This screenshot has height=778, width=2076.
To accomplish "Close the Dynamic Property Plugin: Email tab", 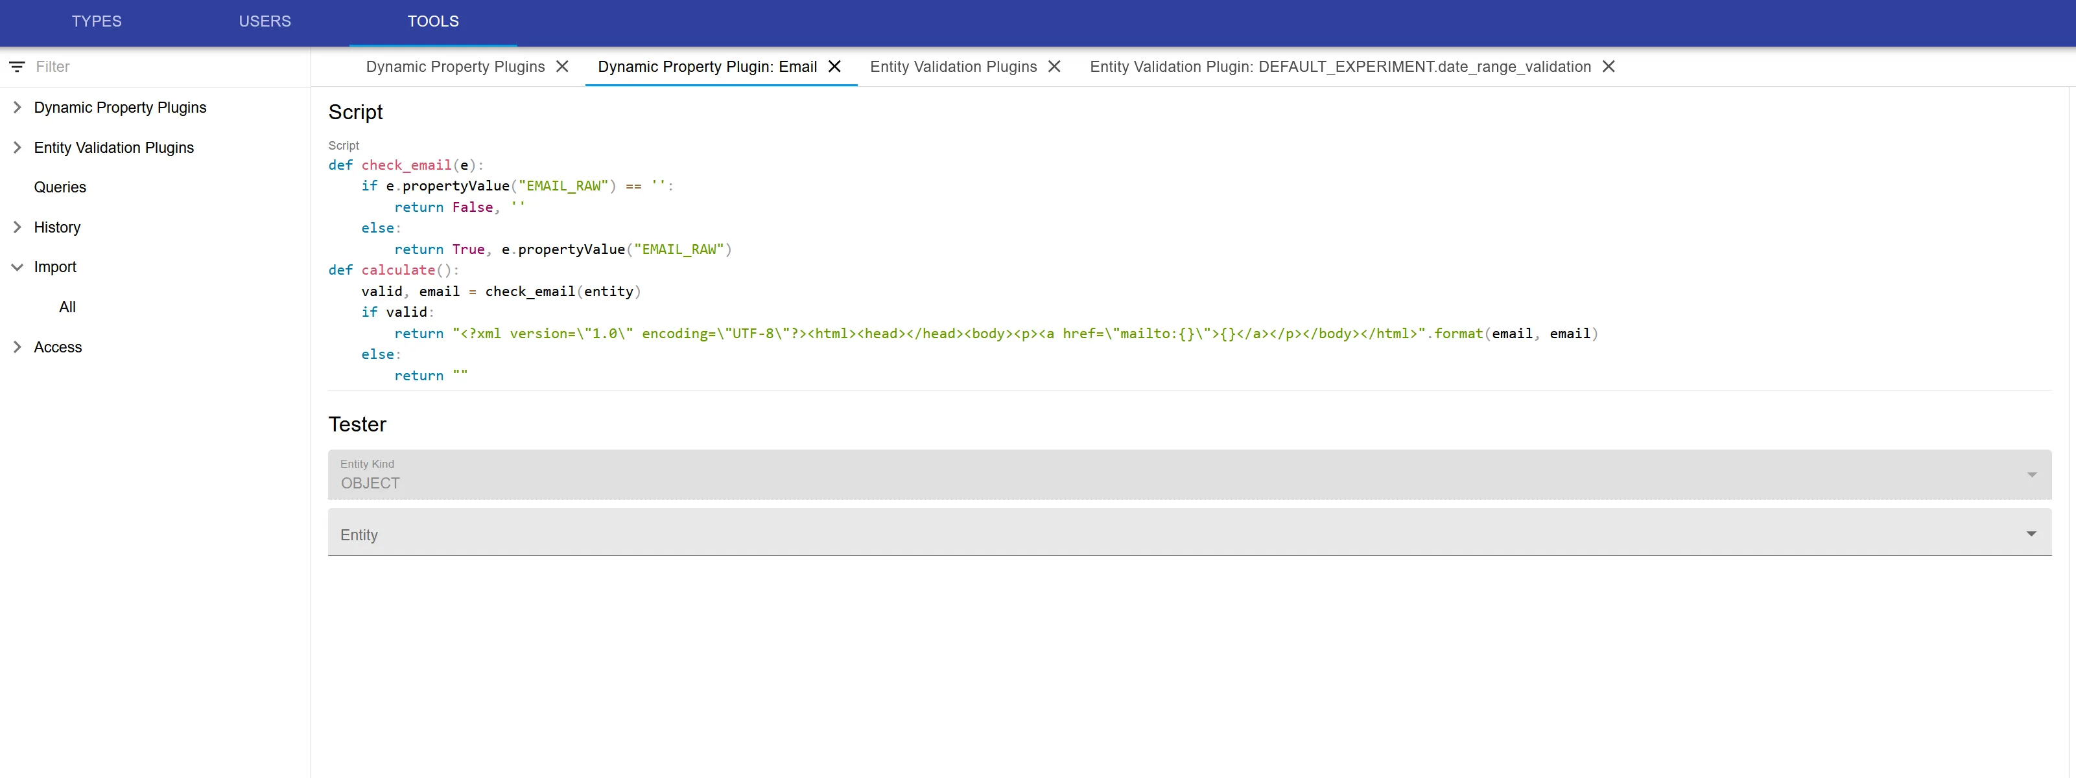I will [x=835, y=67].
